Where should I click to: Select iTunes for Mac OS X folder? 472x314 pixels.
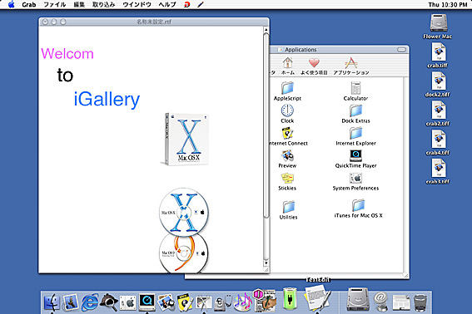pos(358,209)
